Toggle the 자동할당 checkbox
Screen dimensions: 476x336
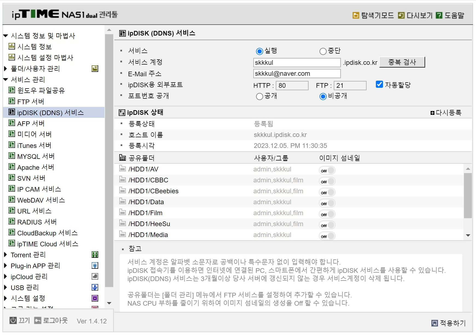tap(379, 84)
